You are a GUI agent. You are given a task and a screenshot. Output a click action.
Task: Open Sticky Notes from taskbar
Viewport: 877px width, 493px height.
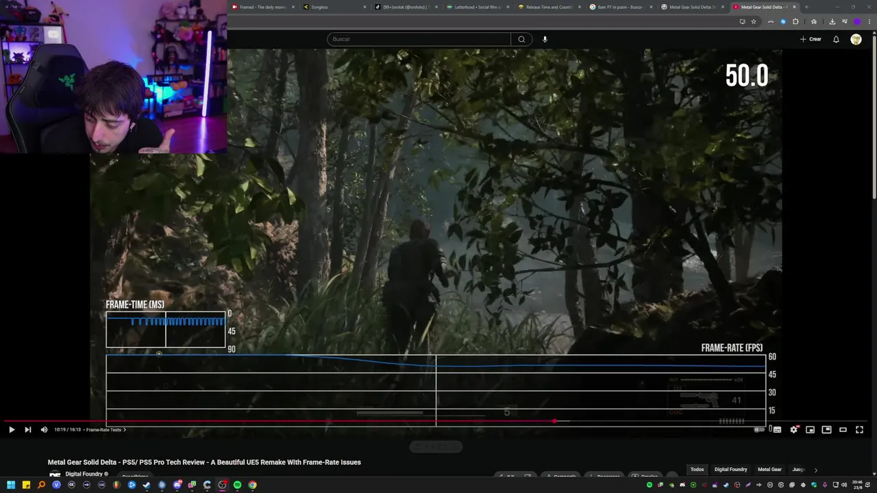pos(26,485)
